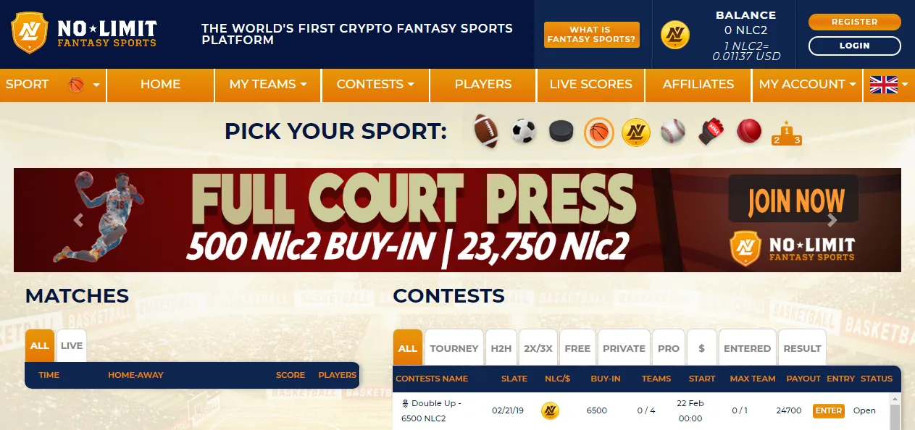This screenshot has height=430, width=915.
Task: Click Enter for Double Up contest
Action: [x=828, y=410]
